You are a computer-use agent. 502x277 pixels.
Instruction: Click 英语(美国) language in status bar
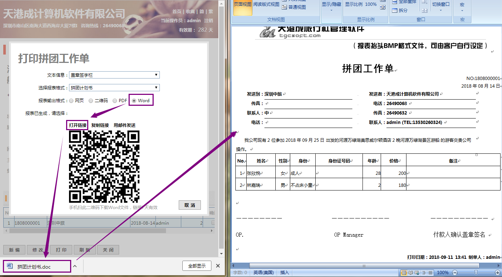coord(263,273)
